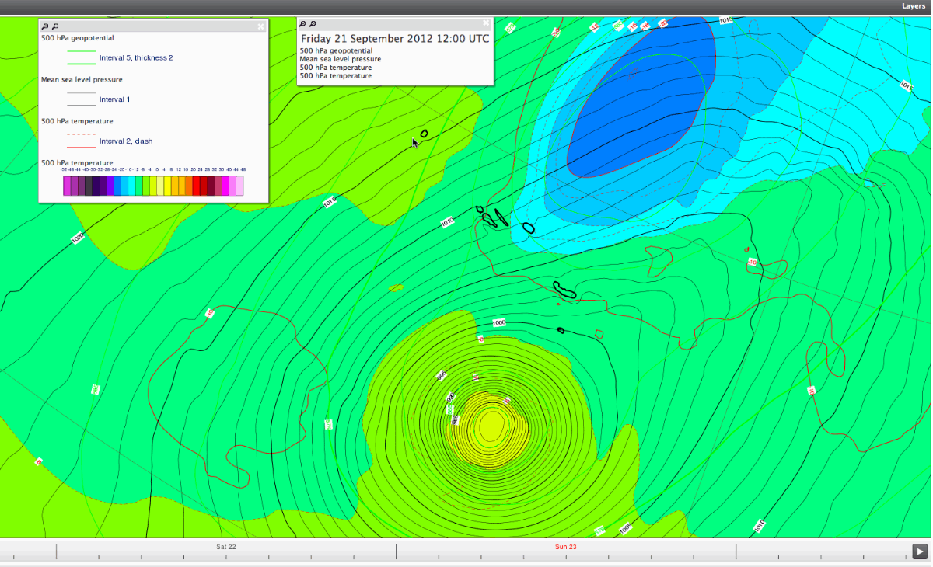Jump to Sat 22 on the timeline
933x567 pixels.
coord(226,547)
